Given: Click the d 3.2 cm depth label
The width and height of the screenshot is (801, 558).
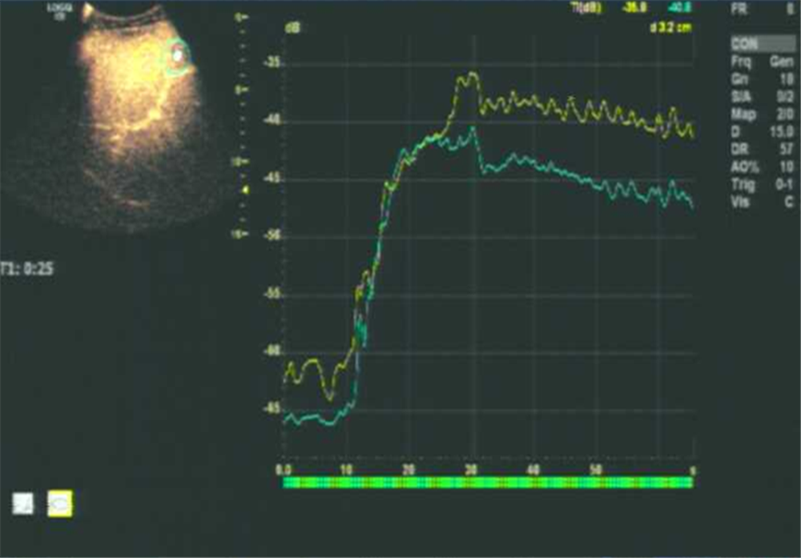Looking at the screenshot, I should coord(671,28).
